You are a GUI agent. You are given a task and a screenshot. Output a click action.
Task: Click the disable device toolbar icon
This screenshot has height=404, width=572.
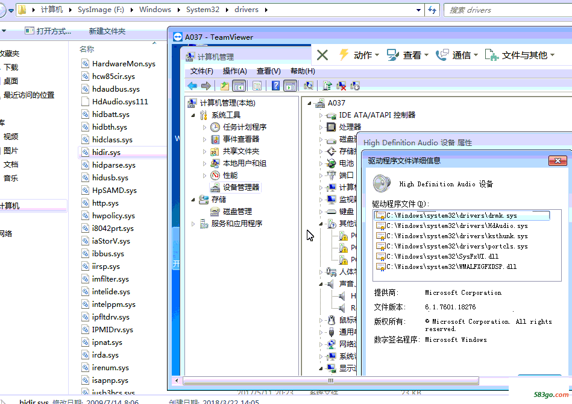click(x=355, y=86)
